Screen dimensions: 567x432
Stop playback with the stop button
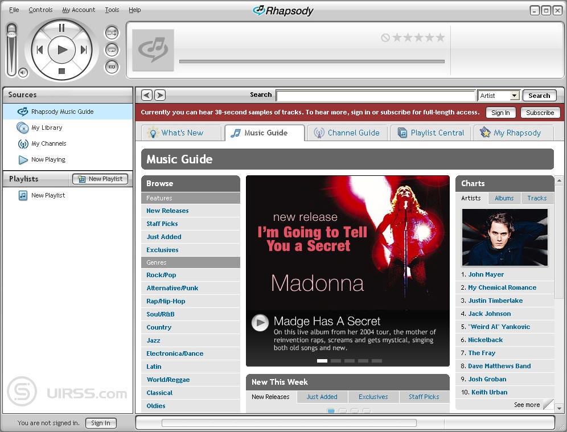[x=61, y=71]
